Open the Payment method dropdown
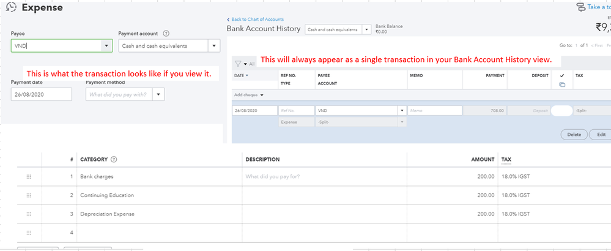Image resolution: width=611 pixels, height=251 pixels. click(158, 94)
